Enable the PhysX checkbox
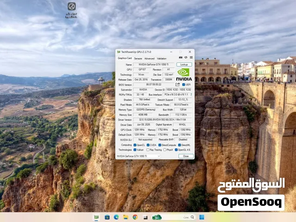 pos(165,150)
